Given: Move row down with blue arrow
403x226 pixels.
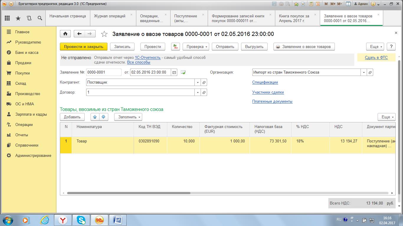Looking at the screenshot, I should click(x=103, y=117).
